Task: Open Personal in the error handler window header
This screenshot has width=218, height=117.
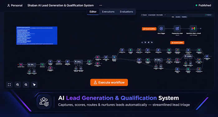Action: [144, 15]
